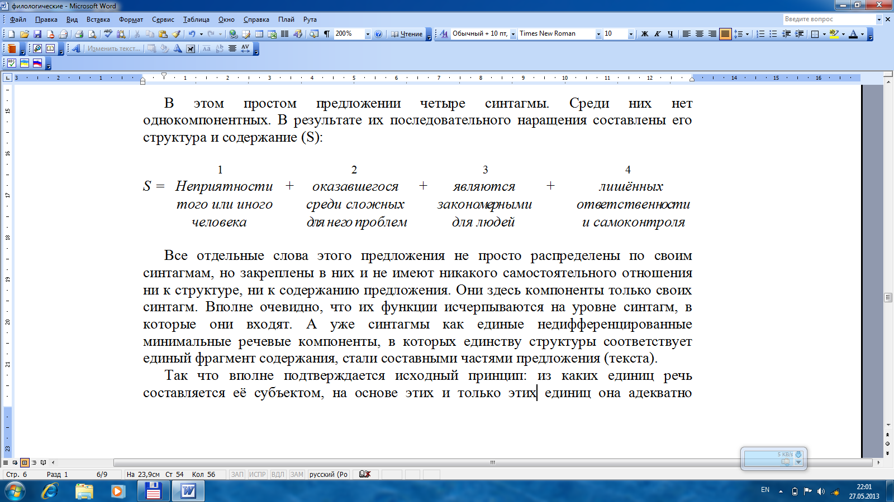
Task: Insert a hyperlink
Action: point(233,34)
